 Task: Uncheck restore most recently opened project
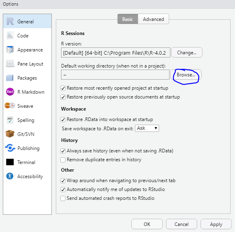(x=63, y=88)
